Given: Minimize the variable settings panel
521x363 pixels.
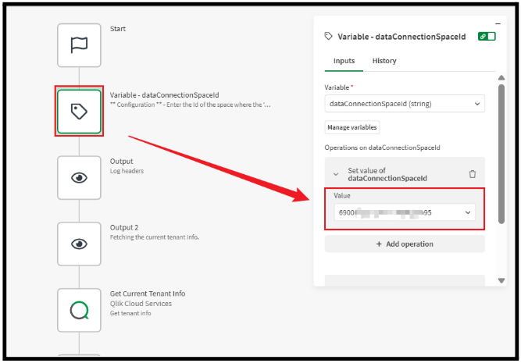Looking at the screenshot, I should 498,23.
